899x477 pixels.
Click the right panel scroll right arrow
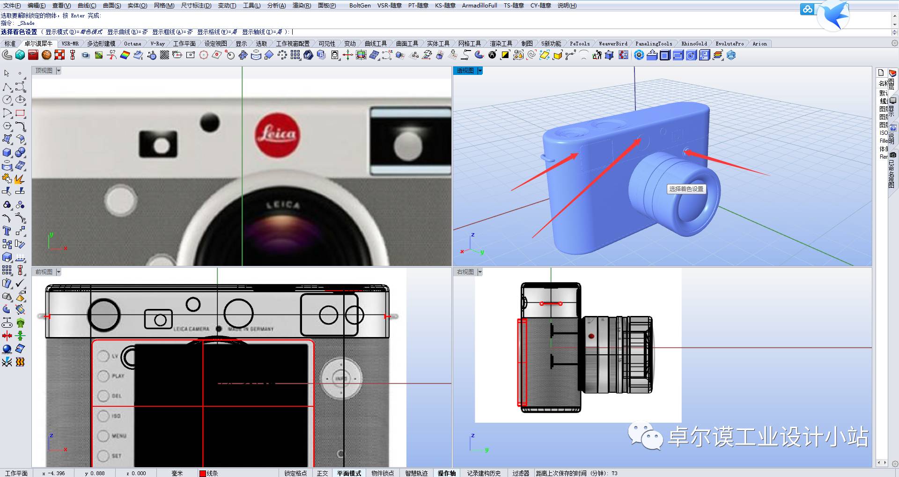click(x=884, y=462)
